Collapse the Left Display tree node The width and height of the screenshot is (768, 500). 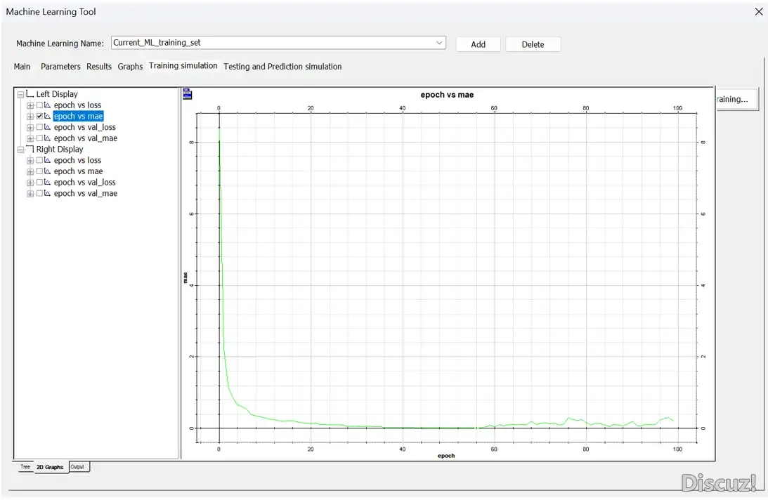[x=20, y=94]
